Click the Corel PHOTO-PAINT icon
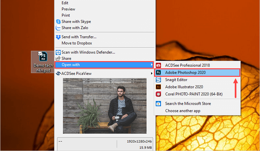This screenshot has width=260, height=151. [159, 94]
